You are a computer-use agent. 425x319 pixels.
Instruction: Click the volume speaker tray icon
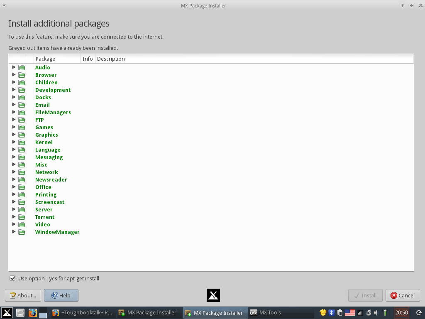point(376,313)
